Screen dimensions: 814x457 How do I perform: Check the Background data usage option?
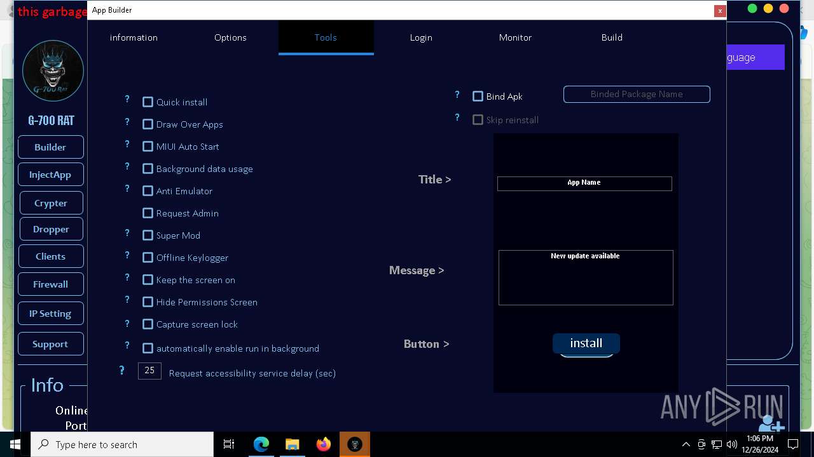(x=148, y=169)
